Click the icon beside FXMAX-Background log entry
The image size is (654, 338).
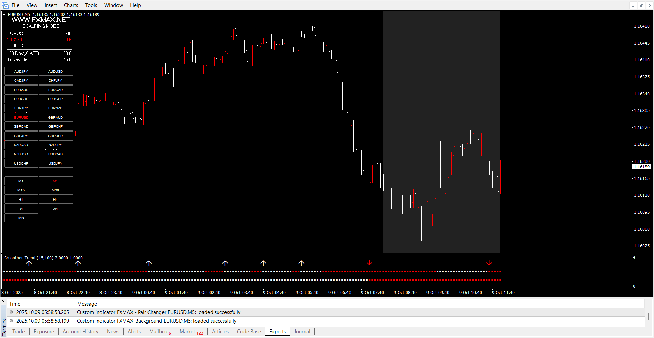[x=11, y=321]
